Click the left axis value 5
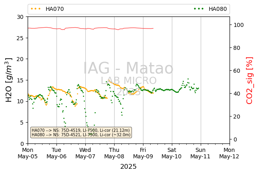The height and width of the screenshot is (174, 258). click(22, 123)
